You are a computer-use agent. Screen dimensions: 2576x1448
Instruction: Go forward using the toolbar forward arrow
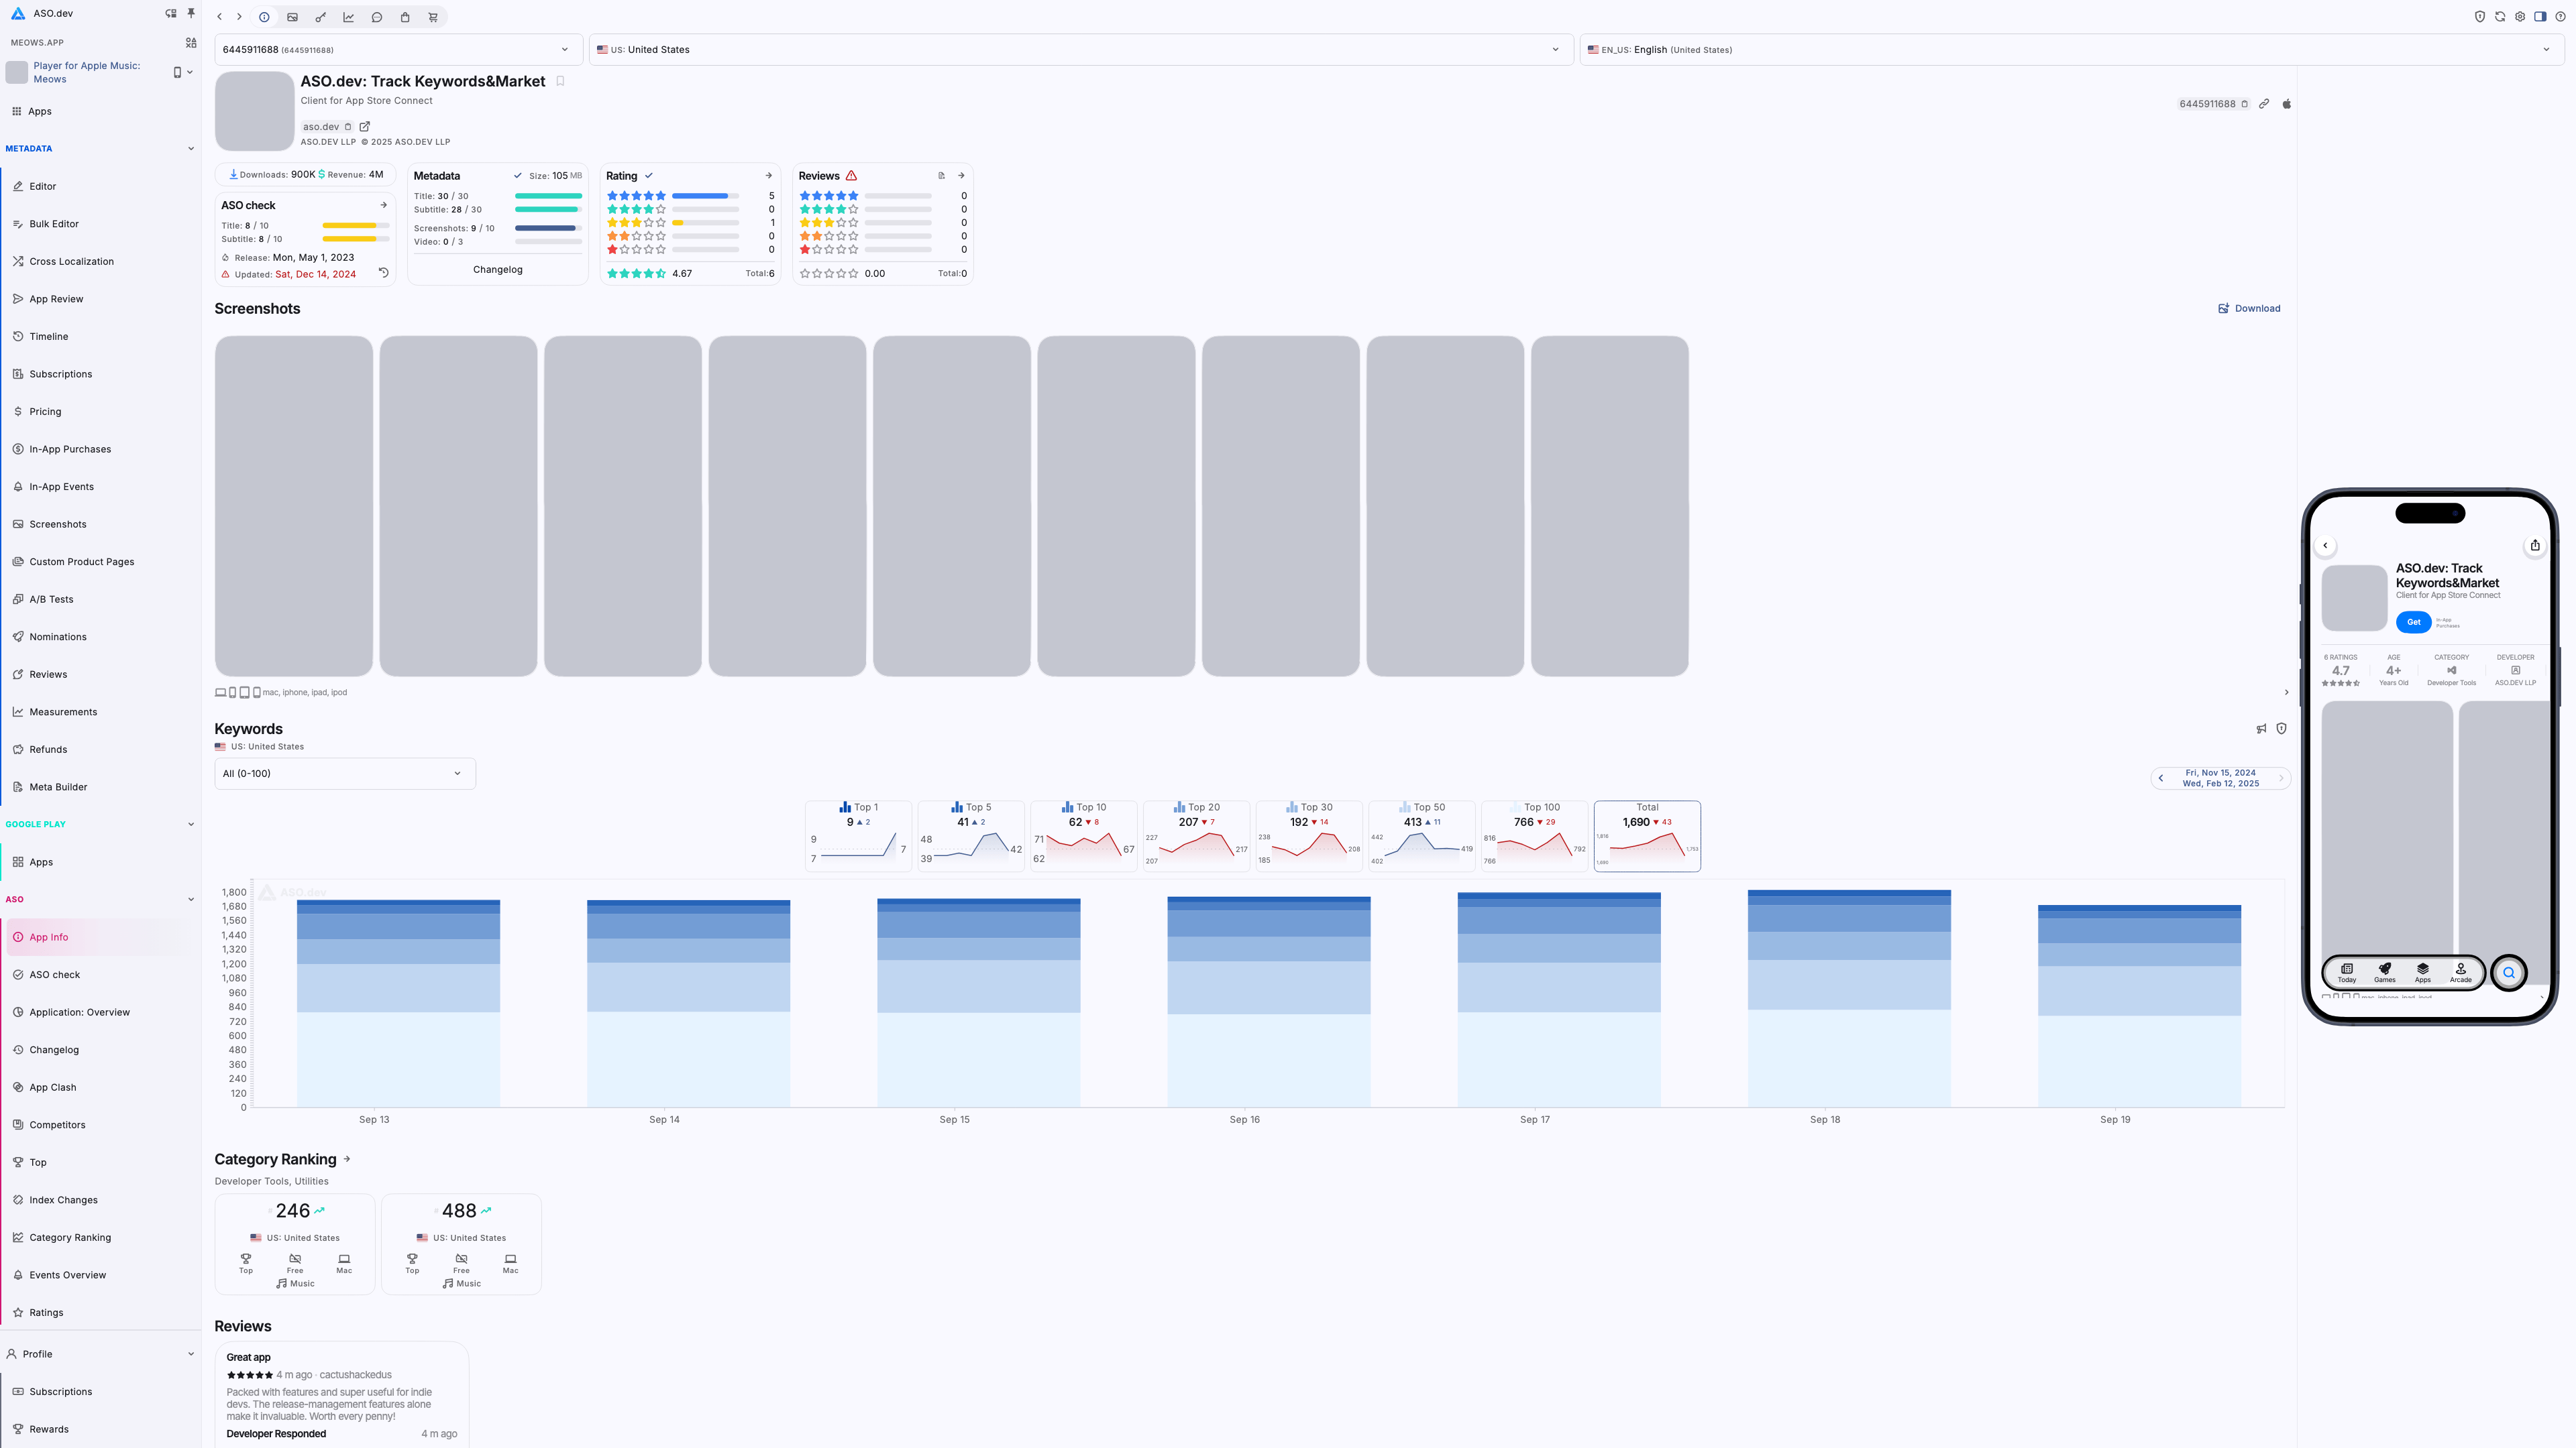[239, 17]
